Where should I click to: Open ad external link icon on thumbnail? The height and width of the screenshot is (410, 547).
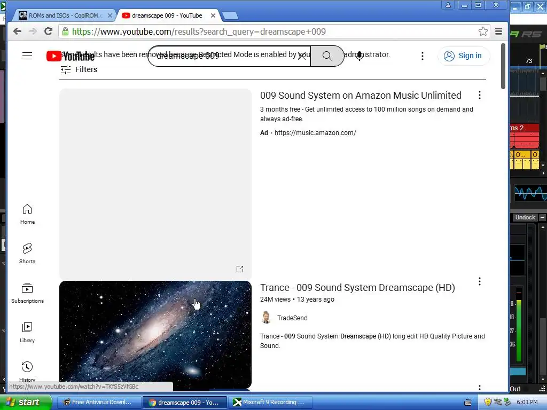240,269
